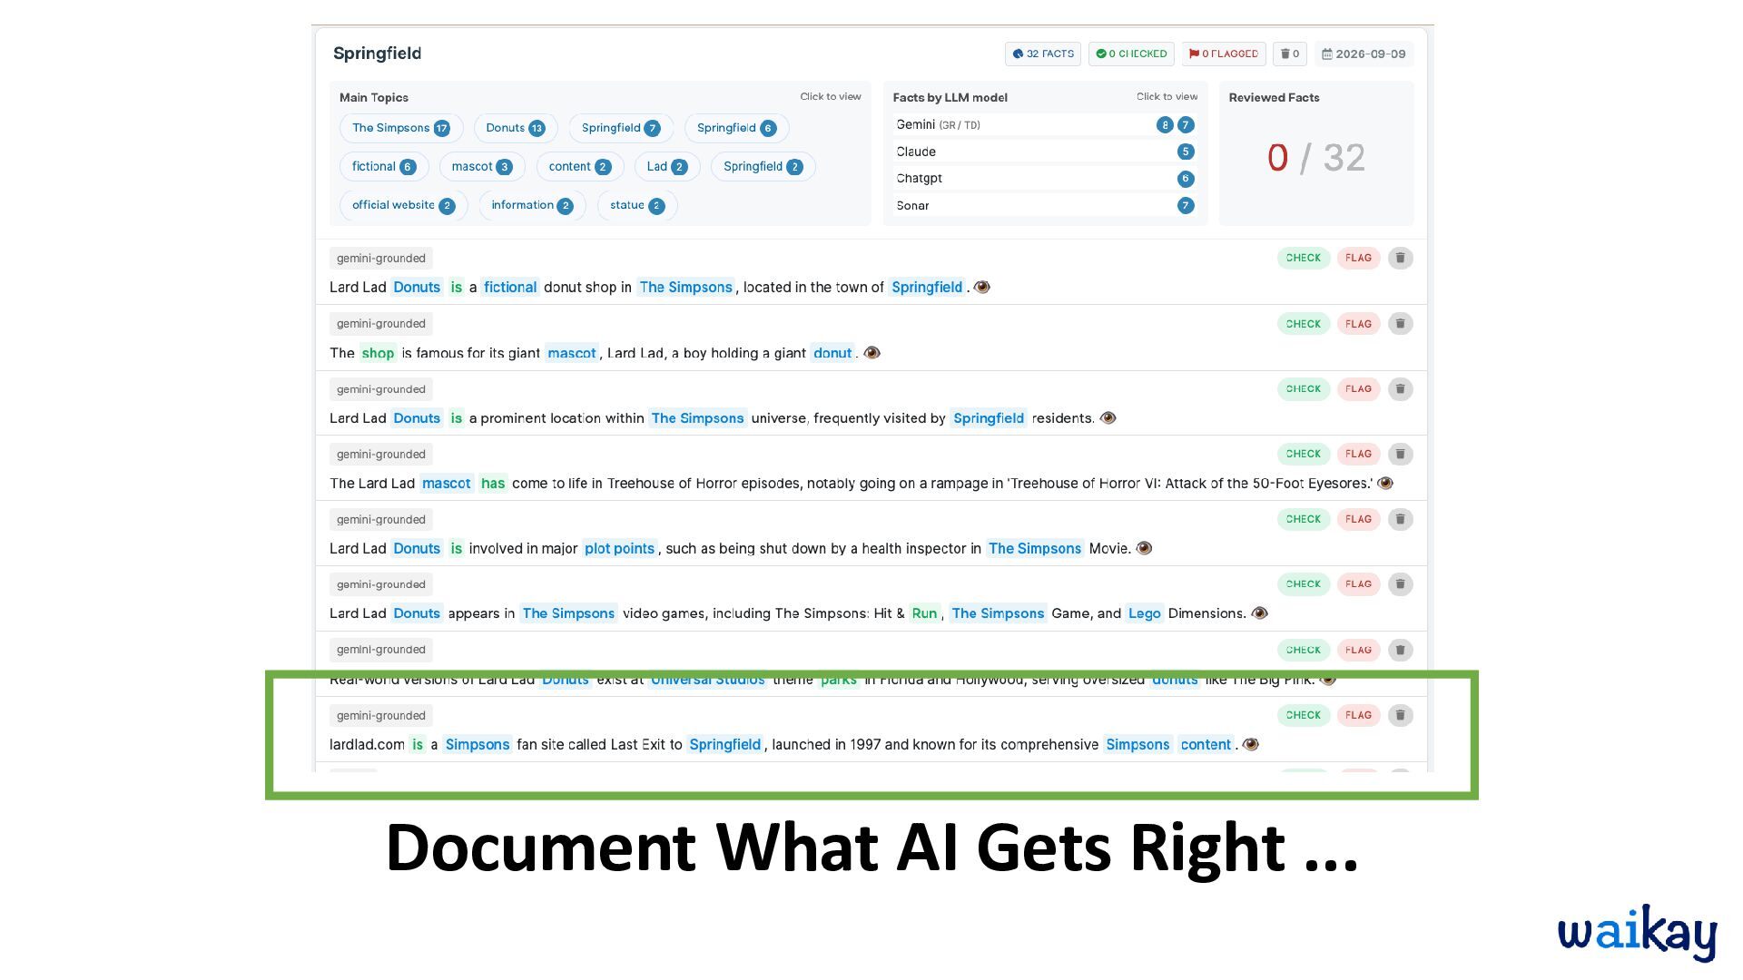Expand Main Topics via Click to view

click(x=830, y=96)
